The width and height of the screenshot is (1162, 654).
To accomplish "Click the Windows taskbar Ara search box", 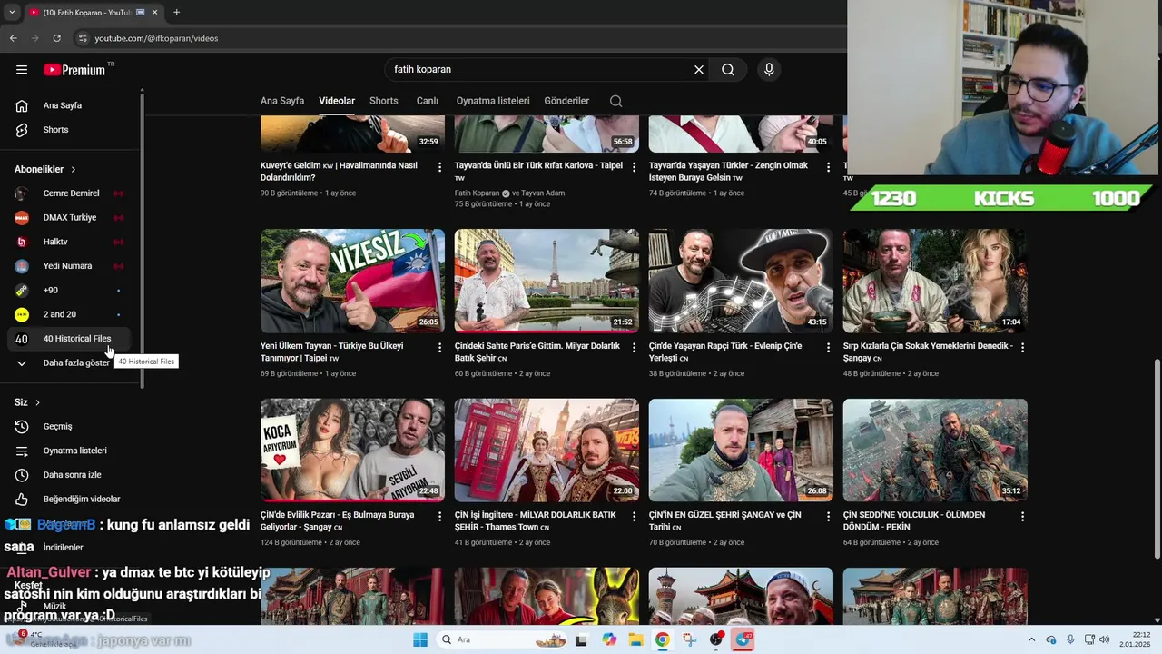I will click(x=502, y=639).
